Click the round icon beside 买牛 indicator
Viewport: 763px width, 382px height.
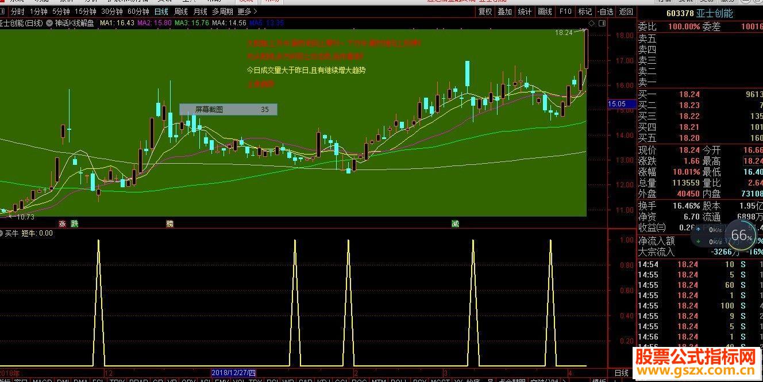[x=2, y=233]
